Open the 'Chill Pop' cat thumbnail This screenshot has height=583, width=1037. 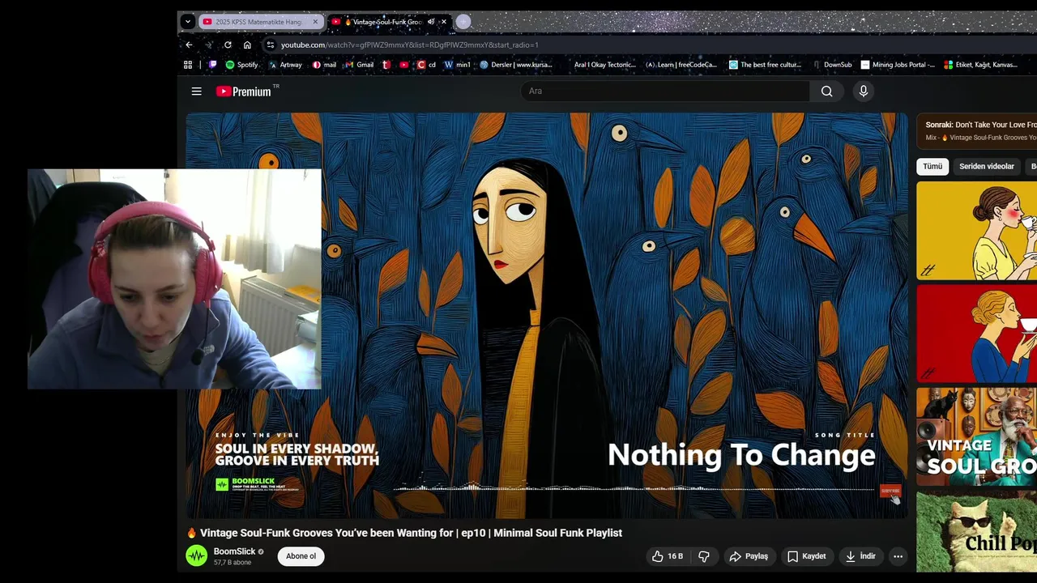click(x=976, y=531)
